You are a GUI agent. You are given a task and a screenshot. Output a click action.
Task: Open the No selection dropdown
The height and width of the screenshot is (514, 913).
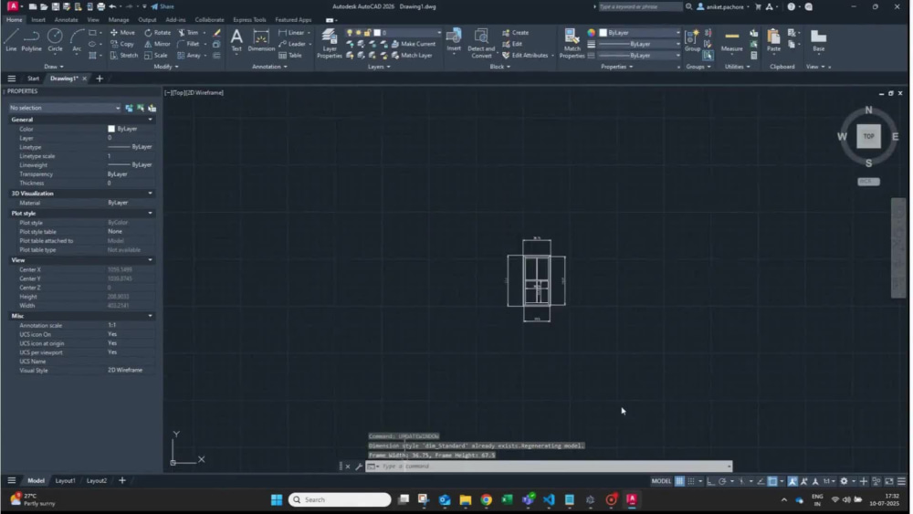tap(64, 108)
